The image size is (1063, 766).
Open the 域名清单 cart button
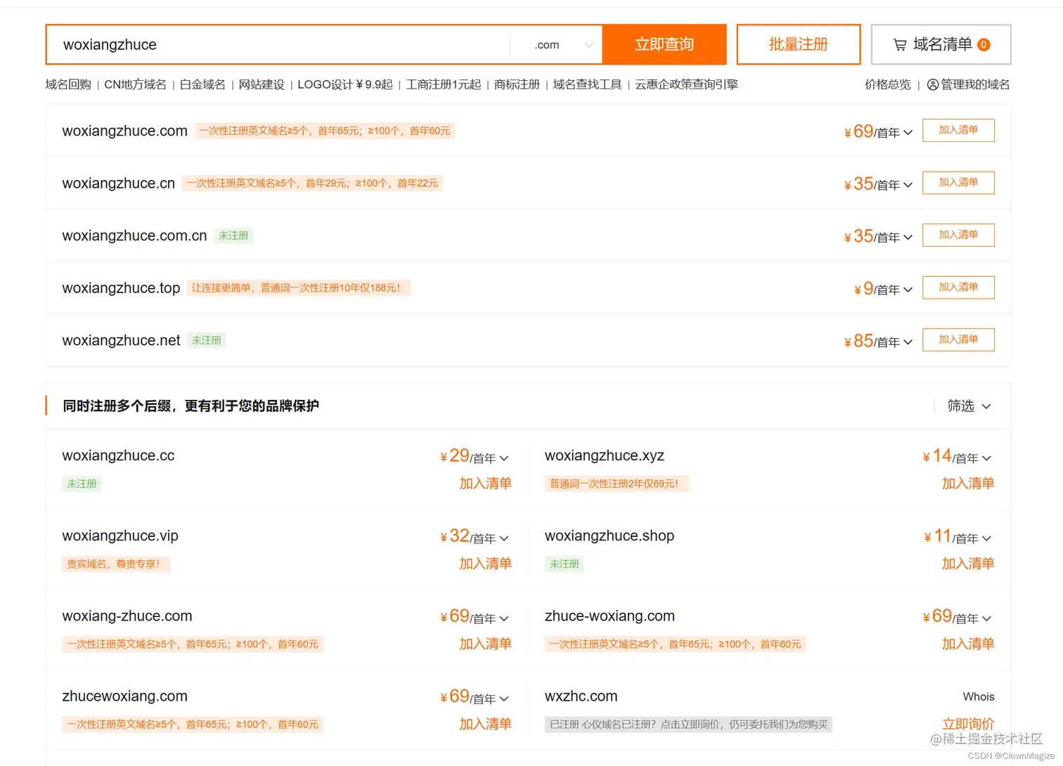coord(941,44)
